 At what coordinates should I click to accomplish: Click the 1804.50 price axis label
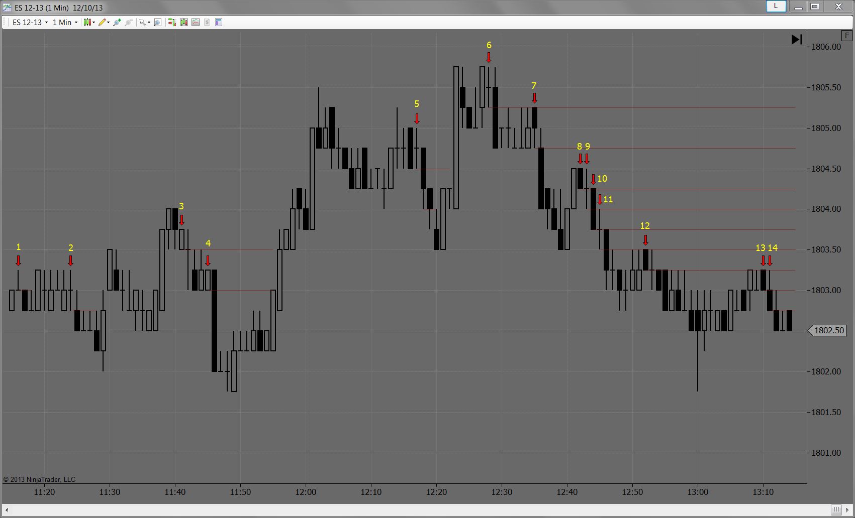click(826, 169)
